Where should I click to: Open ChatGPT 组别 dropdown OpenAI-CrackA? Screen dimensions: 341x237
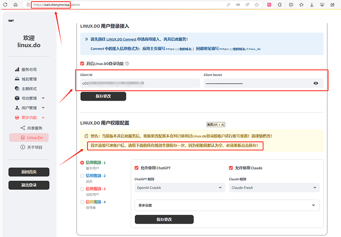tap(180, 188)
